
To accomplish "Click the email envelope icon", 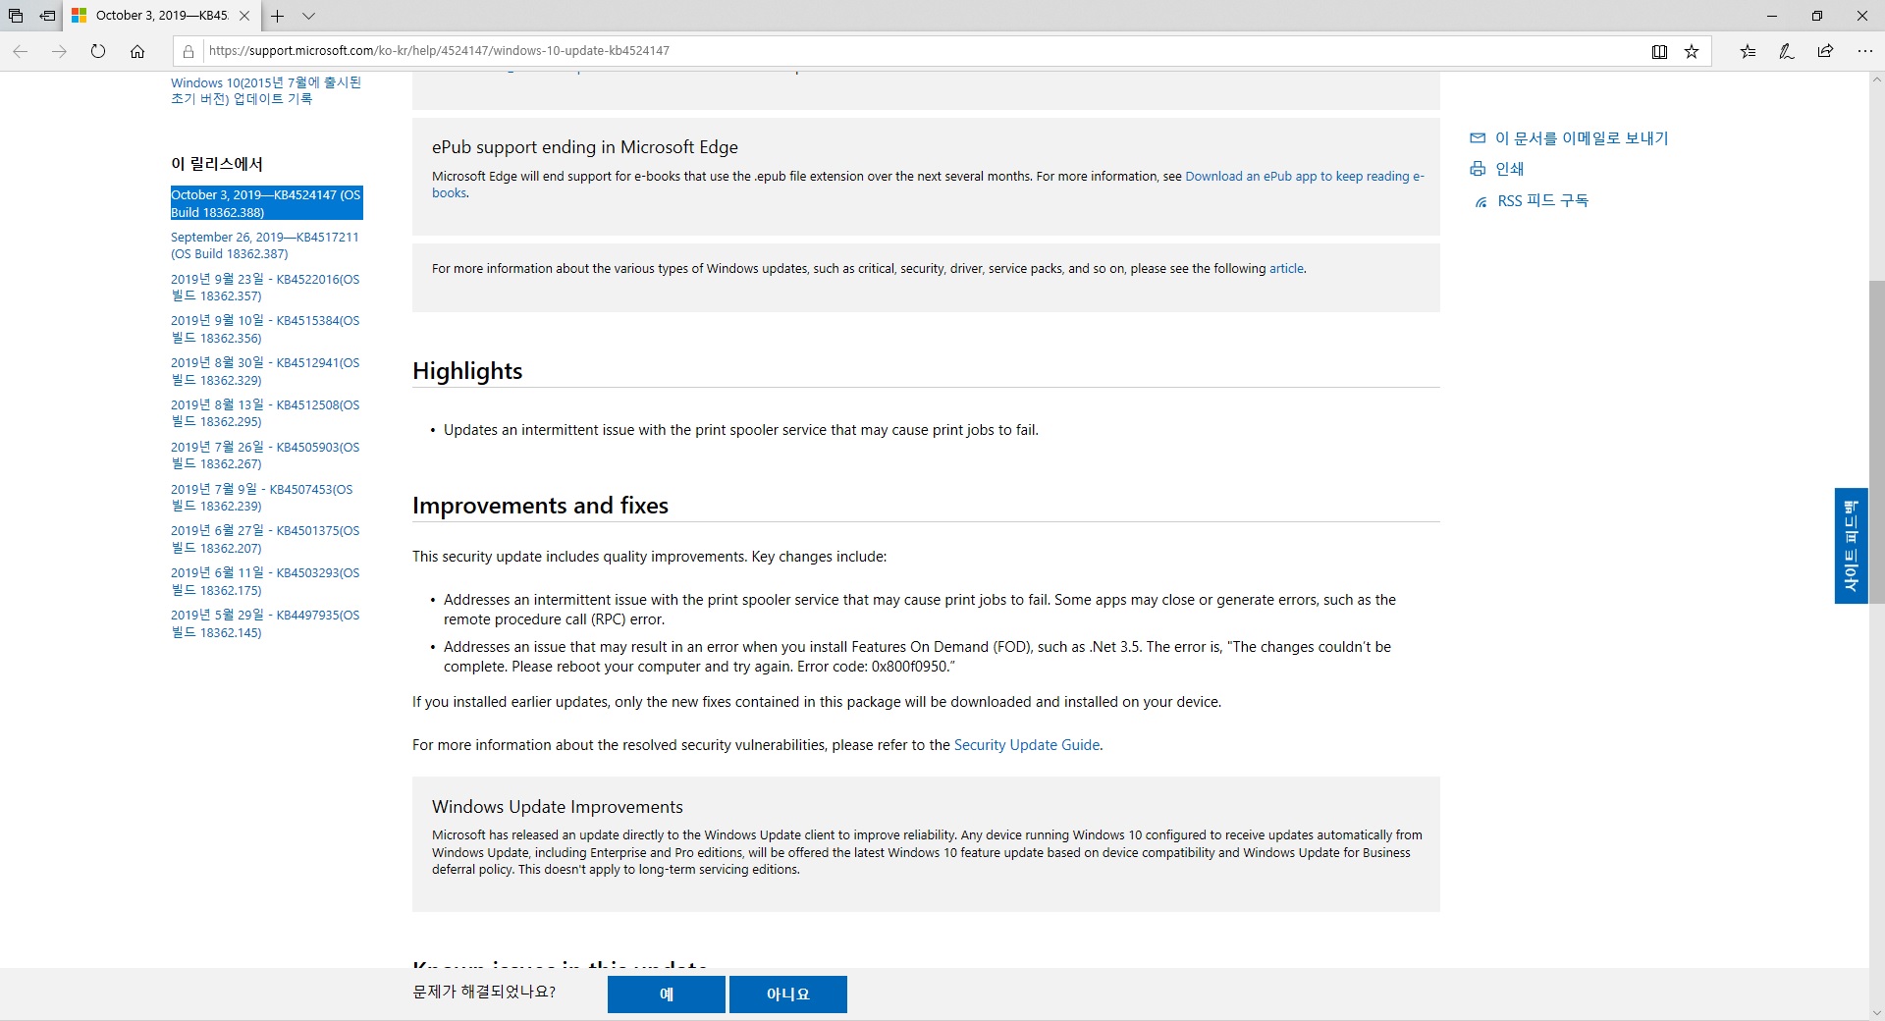I will coord(1478,138).
